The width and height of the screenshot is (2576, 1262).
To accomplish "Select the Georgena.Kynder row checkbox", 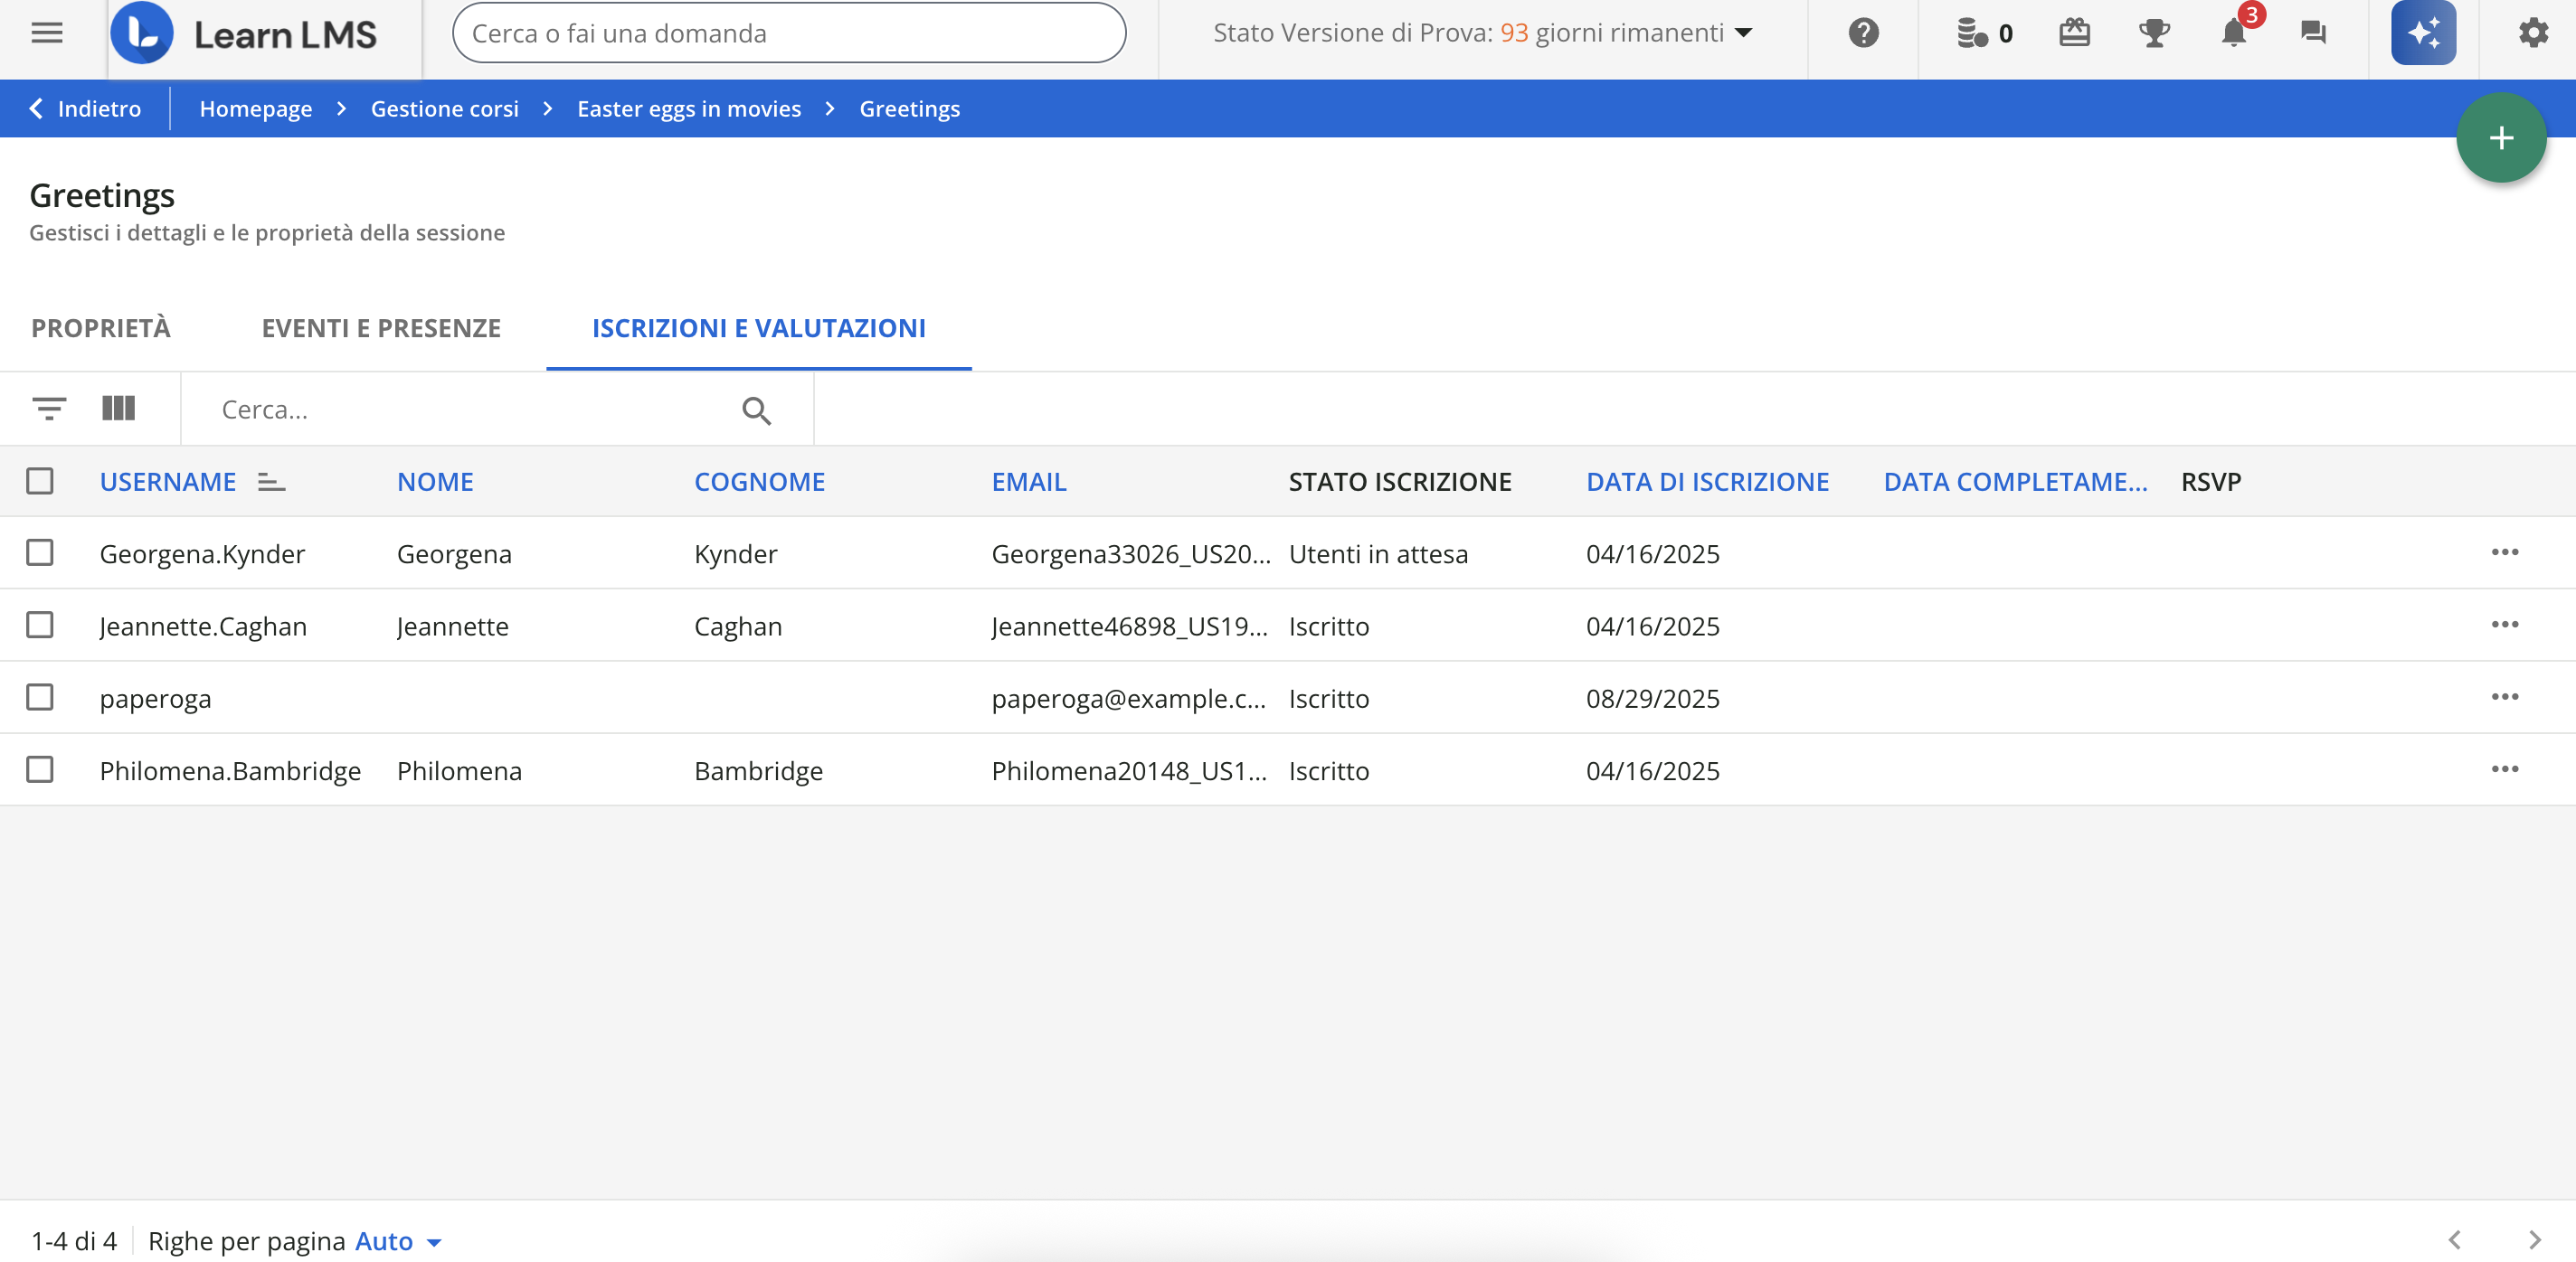I will pos(40,553).
